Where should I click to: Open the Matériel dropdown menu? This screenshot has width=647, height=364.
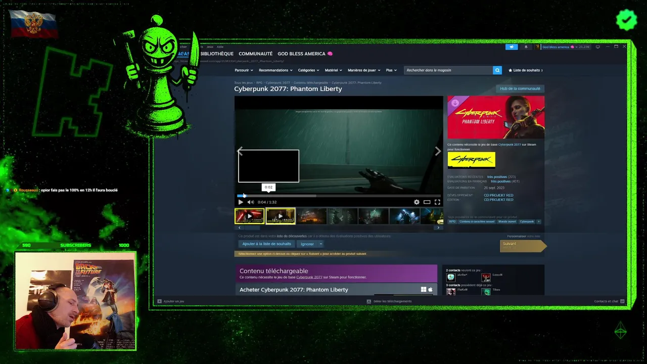(x=333, y=70)
